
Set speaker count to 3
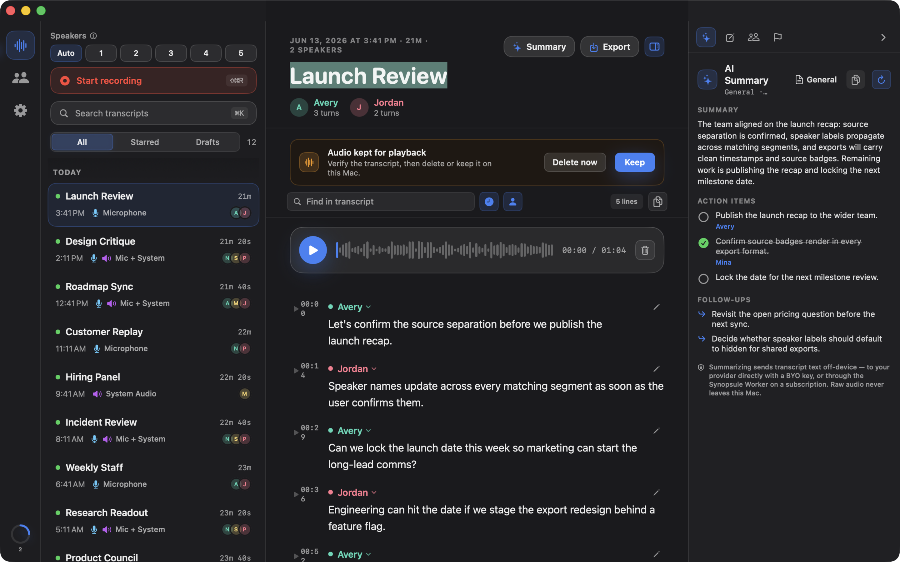point(171,53)
